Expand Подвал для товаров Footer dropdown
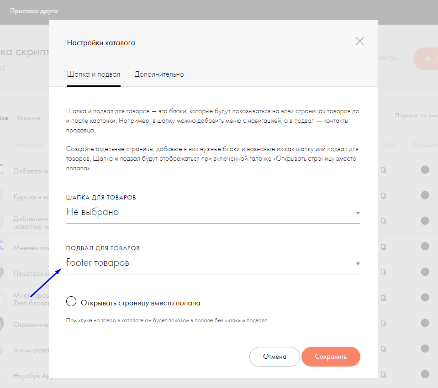The width and height of the screenshot is (438, 388). [x=213, y=263]
